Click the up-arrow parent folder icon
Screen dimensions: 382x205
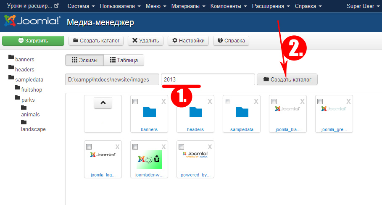103,102
